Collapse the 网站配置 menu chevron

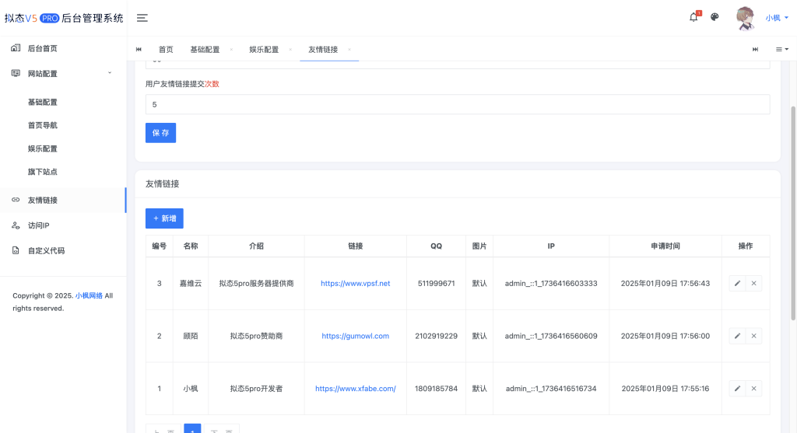109,73
